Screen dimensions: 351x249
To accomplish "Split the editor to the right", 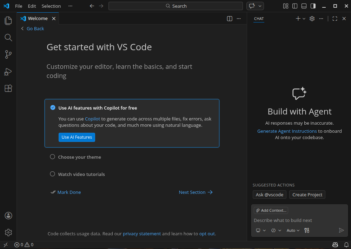I will click(x=230, y=19).
